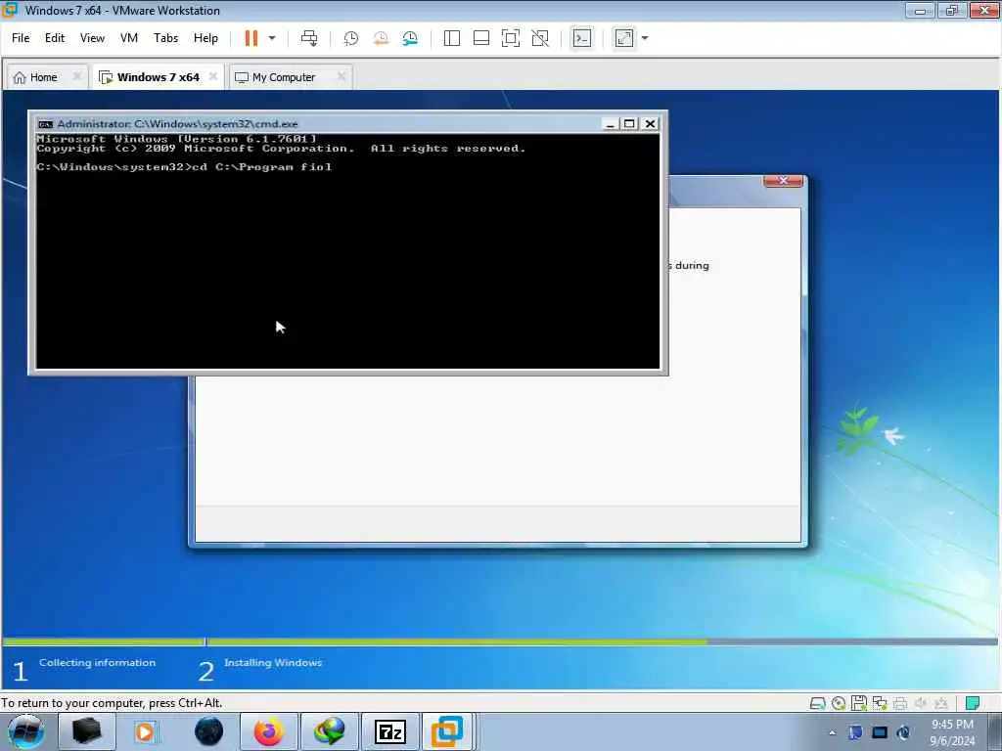Toggle the console view terminal icon

581,38
